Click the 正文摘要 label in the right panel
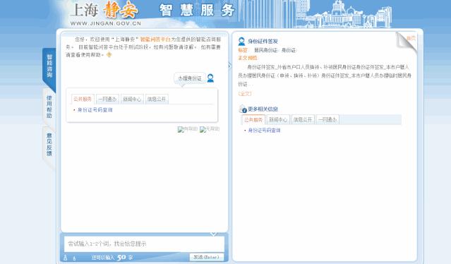The height and width of the screenshot is (264, 451). click(x=247, y=58)
